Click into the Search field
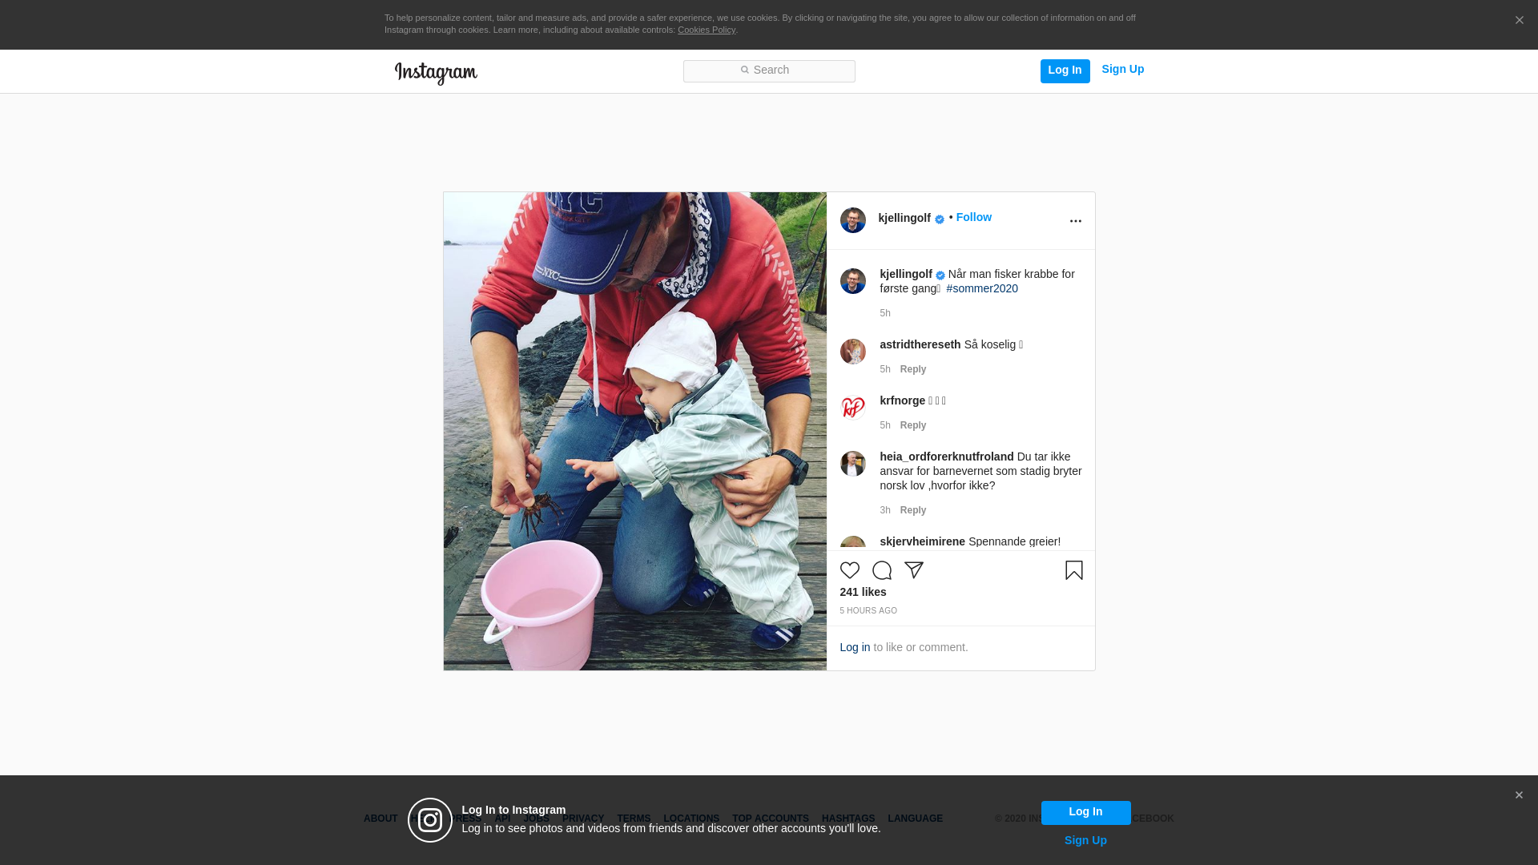This screenshot has width=1538, height=865. click(x=769, y=70)
